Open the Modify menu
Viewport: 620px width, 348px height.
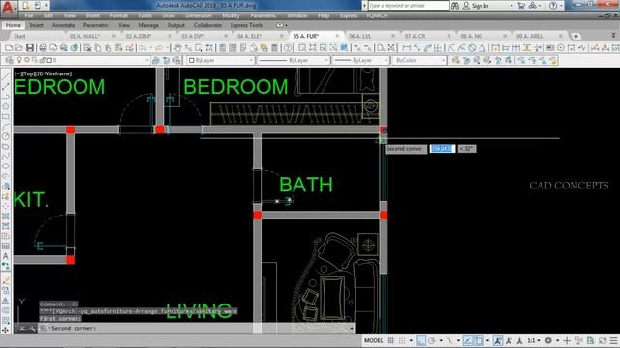(x=231, y=15)
